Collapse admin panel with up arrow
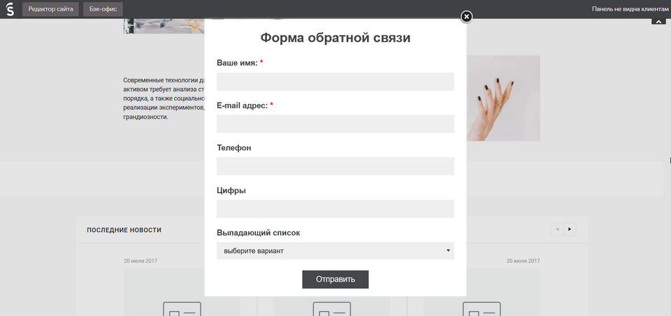The width and height of the screenshot is (671, 316). [658, 22]
